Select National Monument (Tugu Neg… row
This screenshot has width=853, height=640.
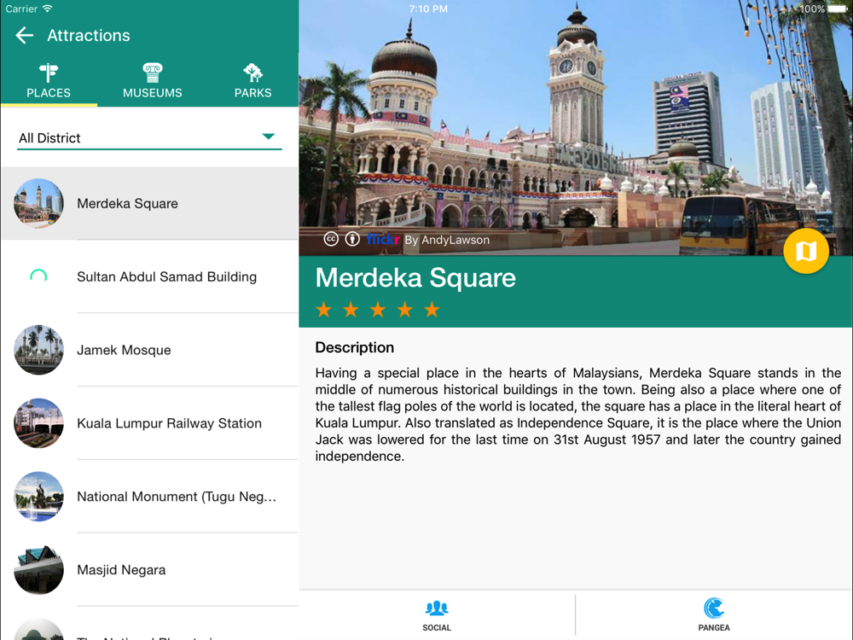tap(149, 497)
